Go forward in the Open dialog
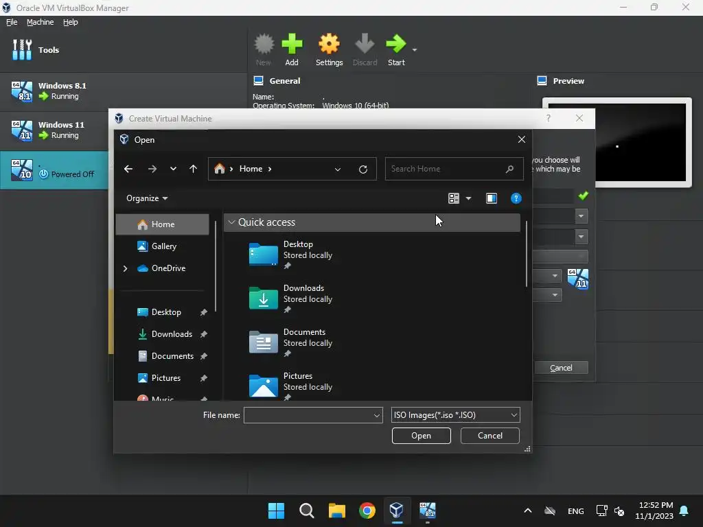This screenshot has height=527, width=703. click(x=152, y=169)
